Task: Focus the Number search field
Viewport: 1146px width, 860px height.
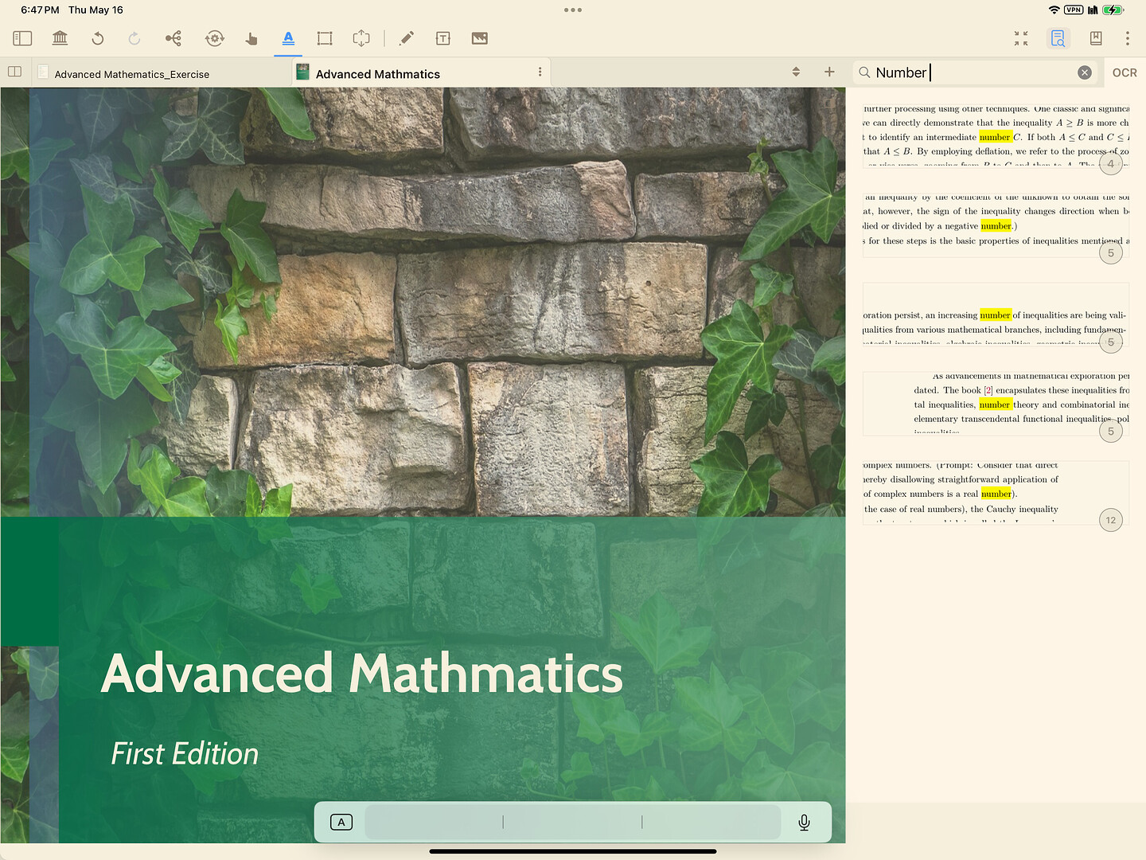Action: tap(975, 72)
